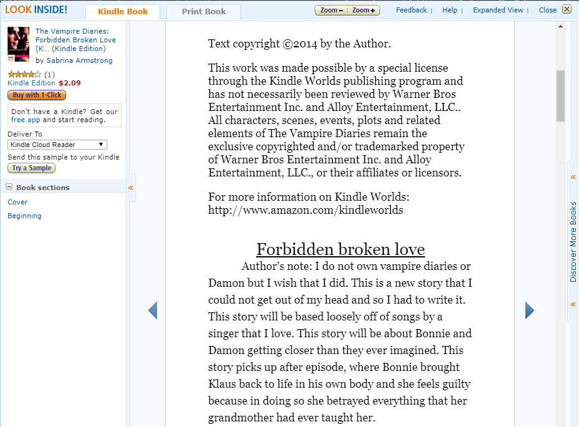Screen dimensions: 579x427
Task: Go to the next page arrow
Action: 530,310
